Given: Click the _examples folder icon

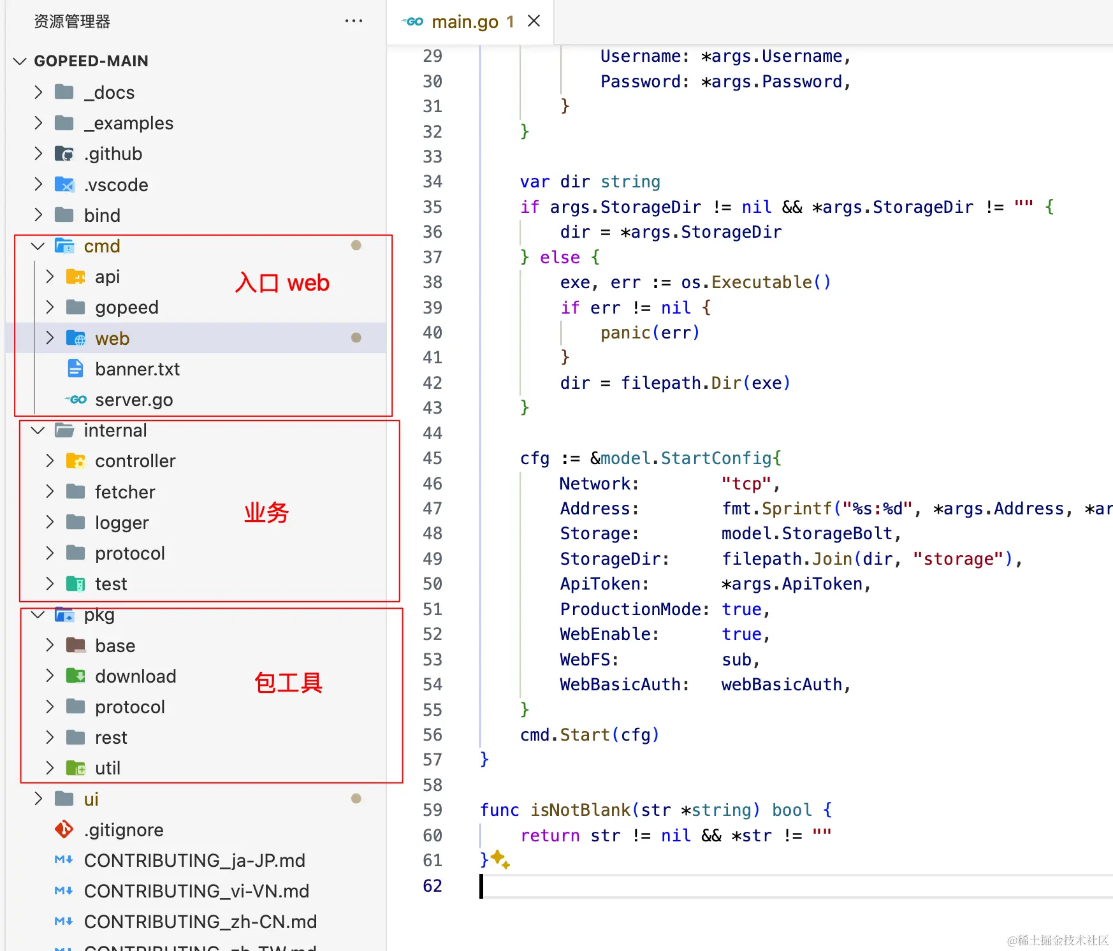Looking at the screenshot, I should point(64,123).
